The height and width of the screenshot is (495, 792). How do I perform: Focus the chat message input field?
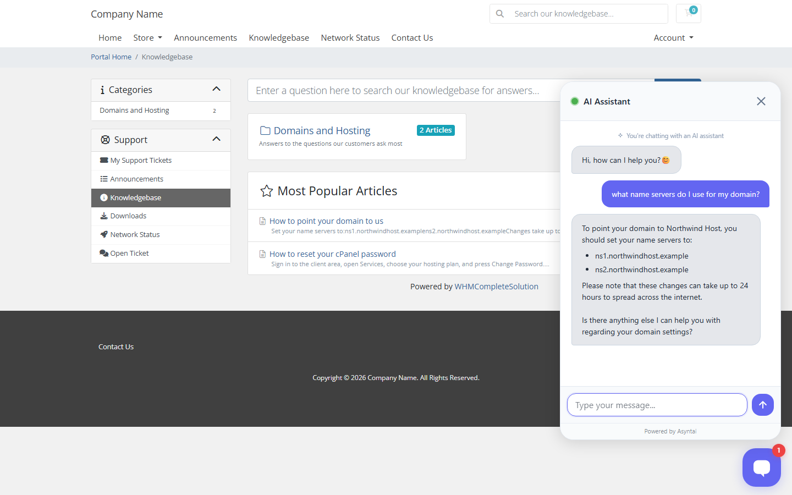click(657, 405)
